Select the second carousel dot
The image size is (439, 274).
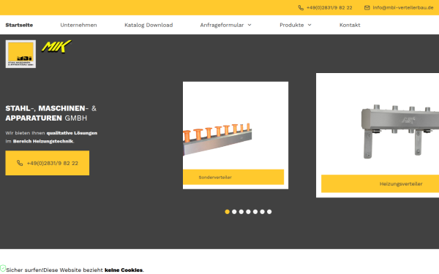click(234, 212)
